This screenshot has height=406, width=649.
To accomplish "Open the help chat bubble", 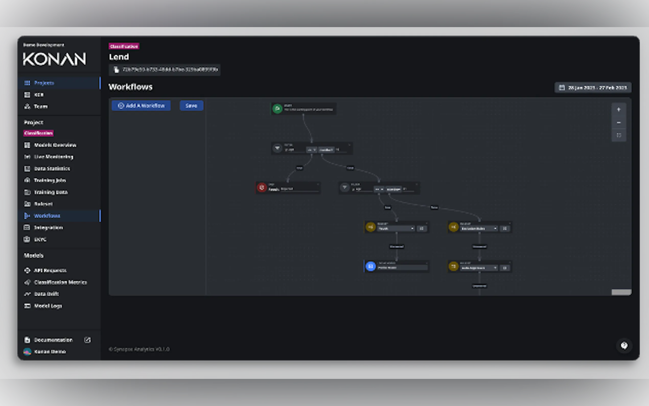I will (624, 346).
